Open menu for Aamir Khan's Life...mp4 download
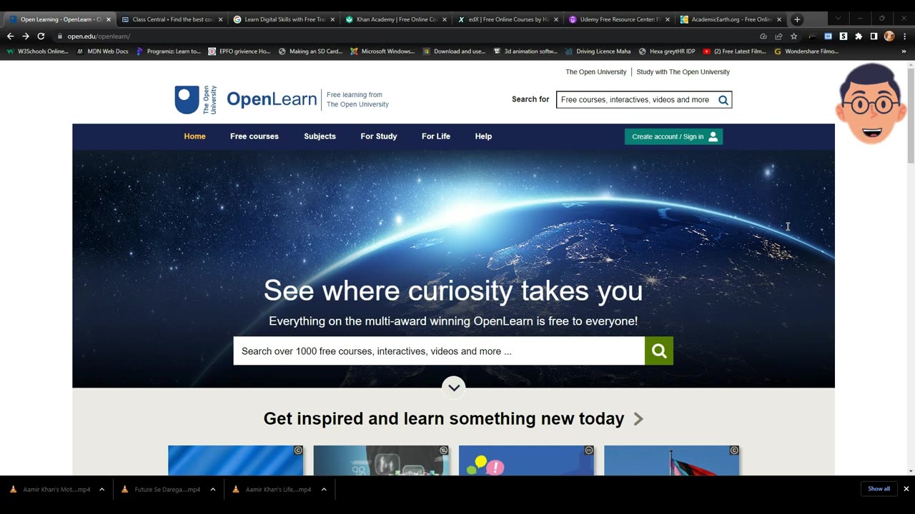Image resolution: width=915 pixels, height=514 pixels. pyautogui.click(x=324, y=489)
